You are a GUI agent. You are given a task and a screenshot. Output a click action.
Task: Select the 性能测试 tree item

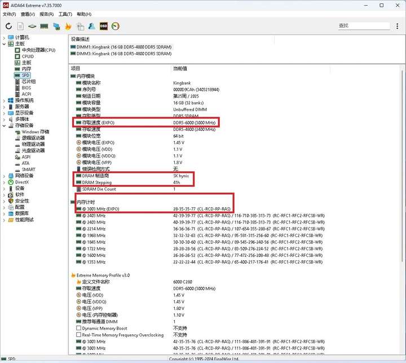click(24, 220)
